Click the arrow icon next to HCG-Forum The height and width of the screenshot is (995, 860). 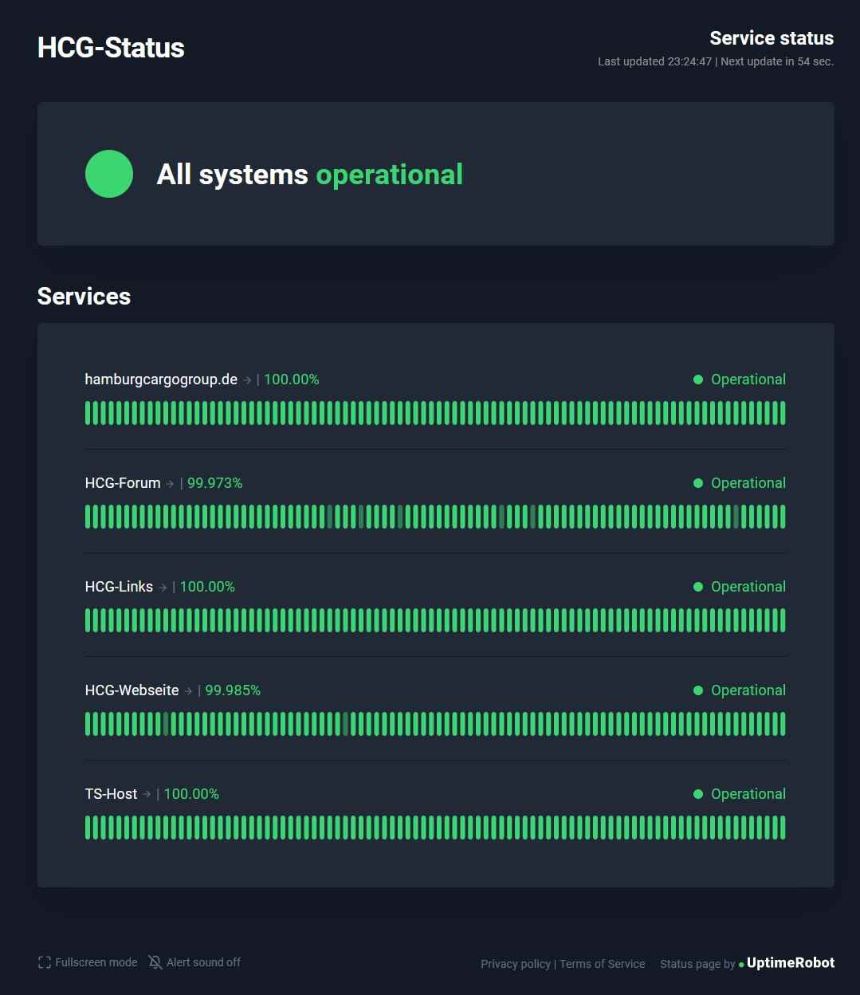point(170,484)
